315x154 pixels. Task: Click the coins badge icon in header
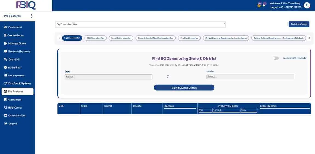click(260, 5)
